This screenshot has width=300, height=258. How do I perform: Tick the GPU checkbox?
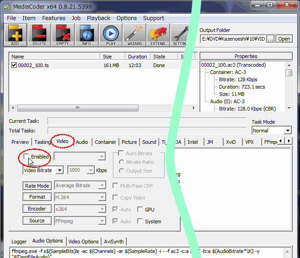[140, 210]
